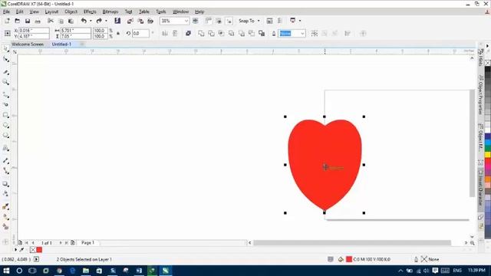491x276 pixels.
Task: Select the Parallel Dimension tool
Action: click(6, 160)
